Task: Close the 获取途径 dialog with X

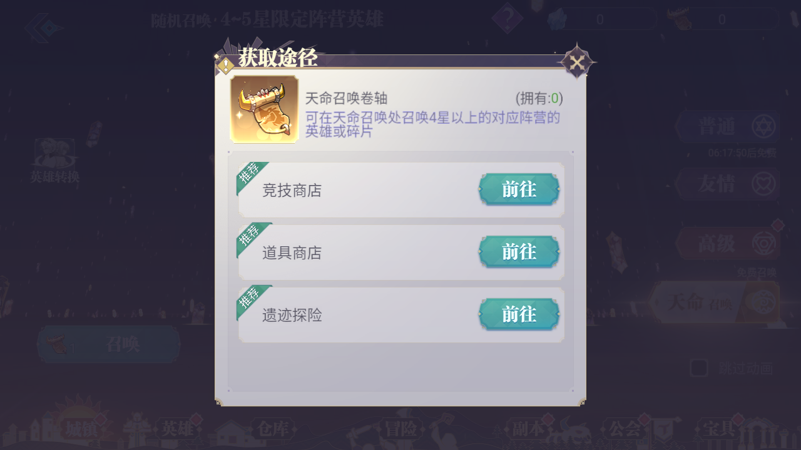Action: (577, 62)
